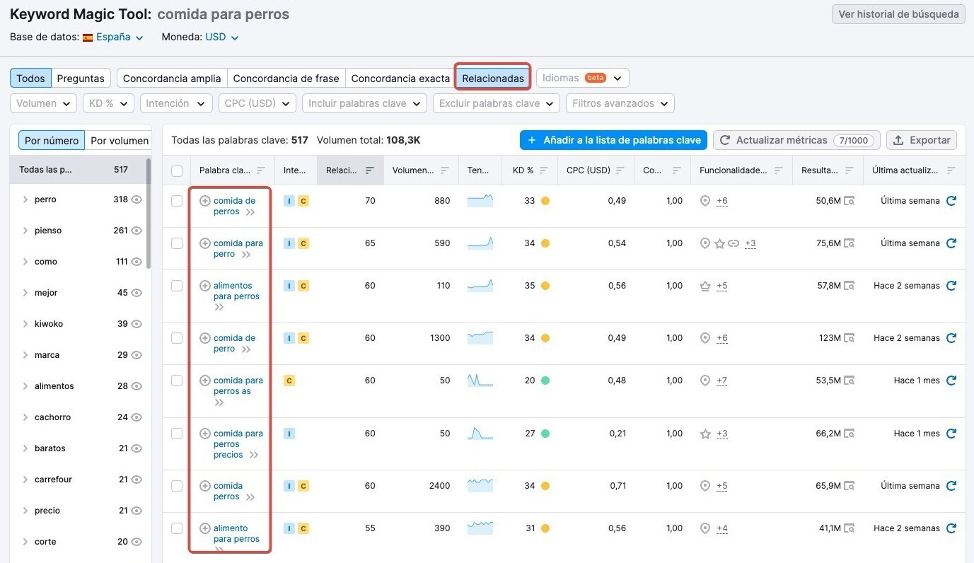Open SERP view for 53,5M results
The width and height of the screenshot is (974, 563).
849,381
